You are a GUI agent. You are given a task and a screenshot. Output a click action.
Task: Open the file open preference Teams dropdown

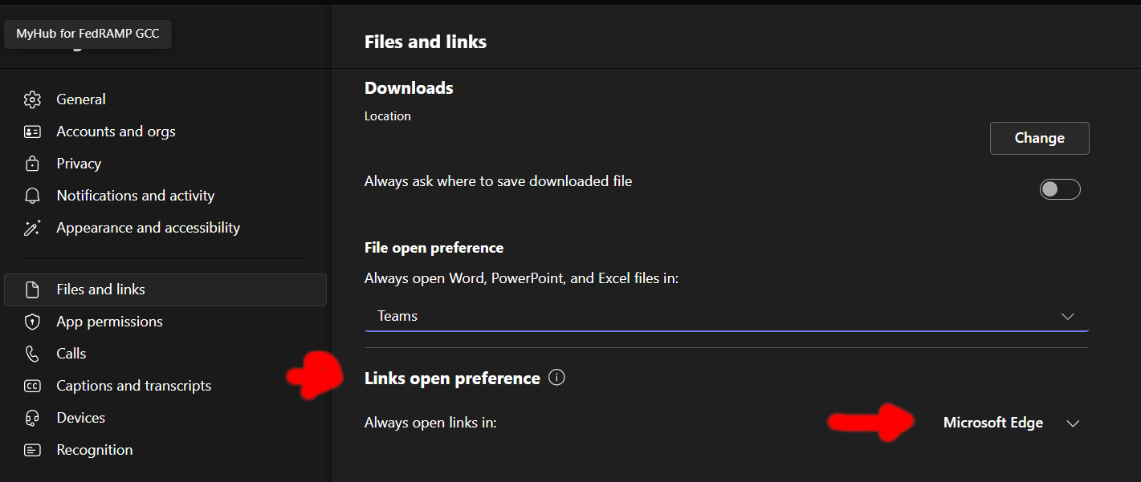(726, 316)
